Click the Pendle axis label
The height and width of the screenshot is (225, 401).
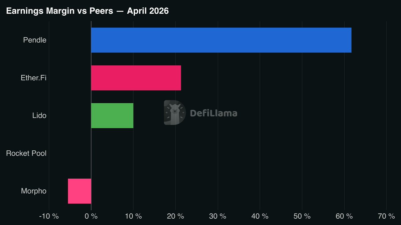pos(35,40)
